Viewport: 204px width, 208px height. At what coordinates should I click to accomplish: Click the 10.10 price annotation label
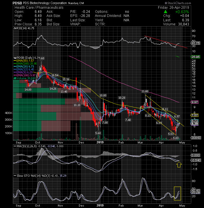(77, 105)
